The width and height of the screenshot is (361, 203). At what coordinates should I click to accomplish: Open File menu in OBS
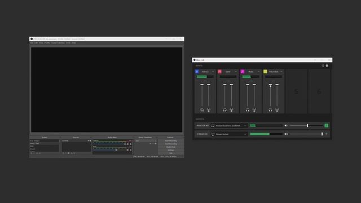[32, 43]
